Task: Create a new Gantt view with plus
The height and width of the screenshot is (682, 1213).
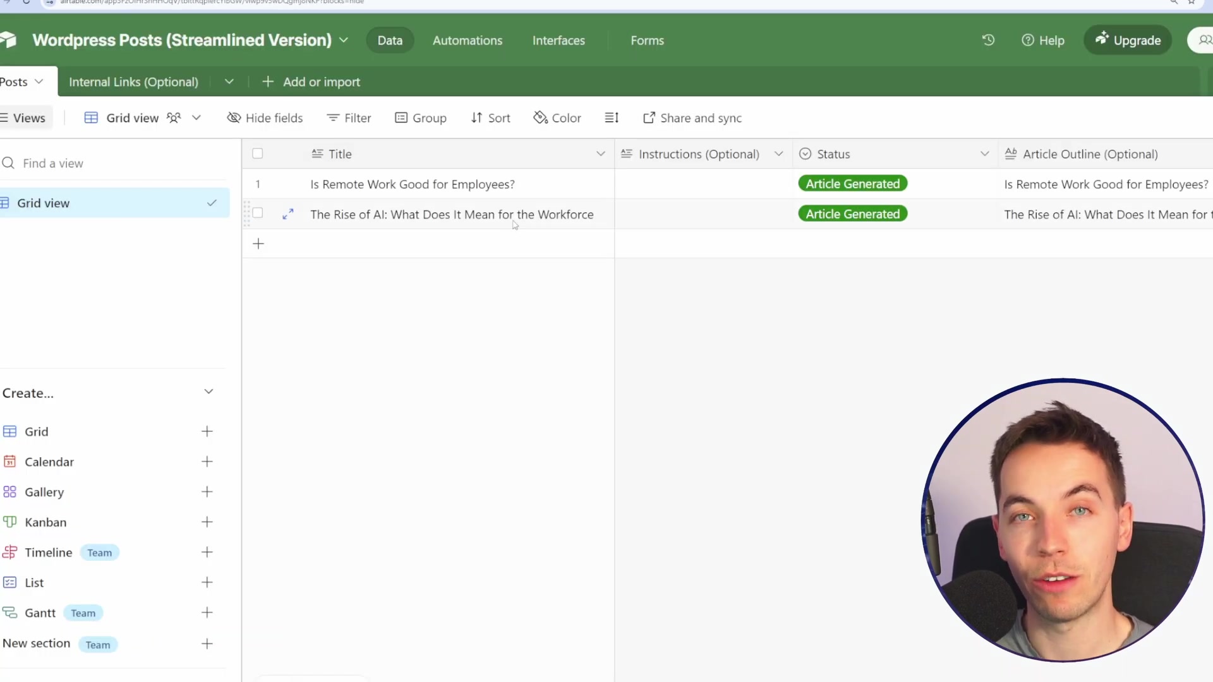Action: (207, 613)
